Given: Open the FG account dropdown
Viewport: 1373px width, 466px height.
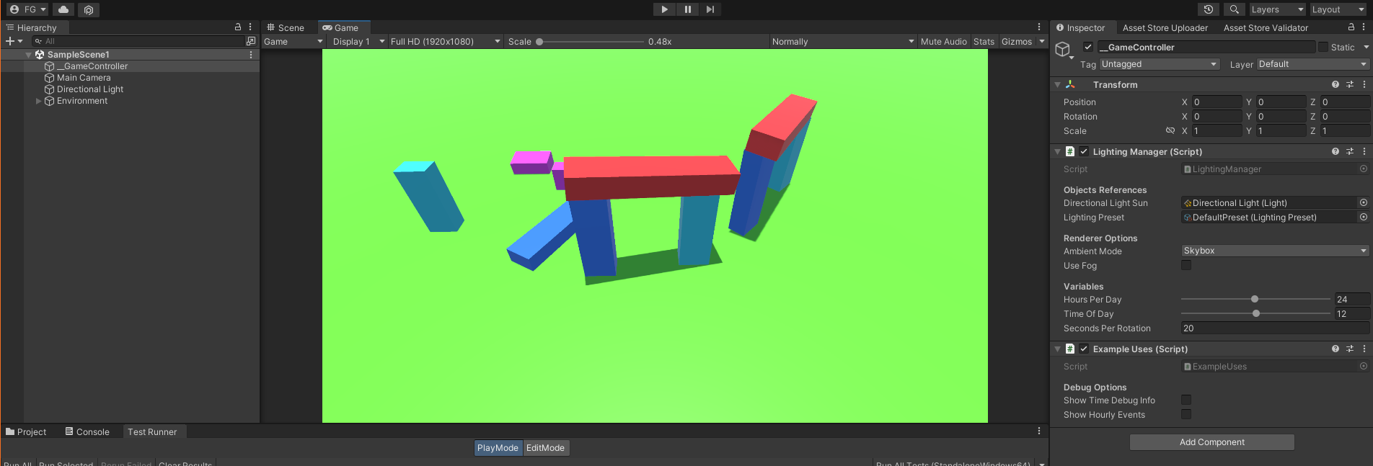Looking at the screenshot, I should coord(28,9).
